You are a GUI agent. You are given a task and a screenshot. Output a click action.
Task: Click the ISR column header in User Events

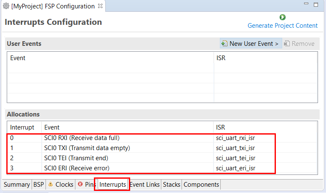265,58
